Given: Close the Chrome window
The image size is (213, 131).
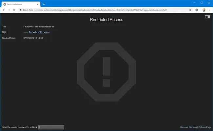Looking at the screenshot, I should pos(209,3).
